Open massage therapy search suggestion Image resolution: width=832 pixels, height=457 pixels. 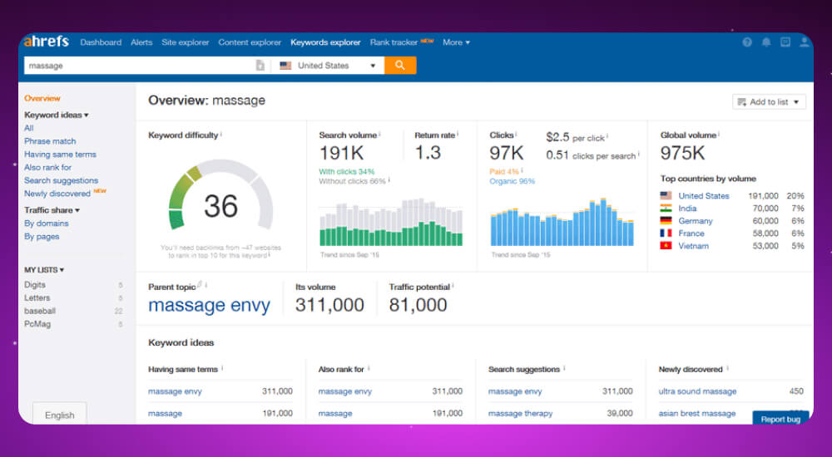coord(520,413)
